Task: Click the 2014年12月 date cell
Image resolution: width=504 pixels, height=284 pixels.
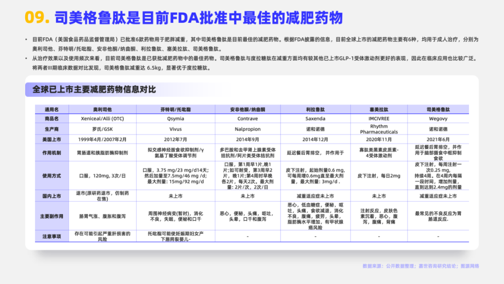Action: 315,140
